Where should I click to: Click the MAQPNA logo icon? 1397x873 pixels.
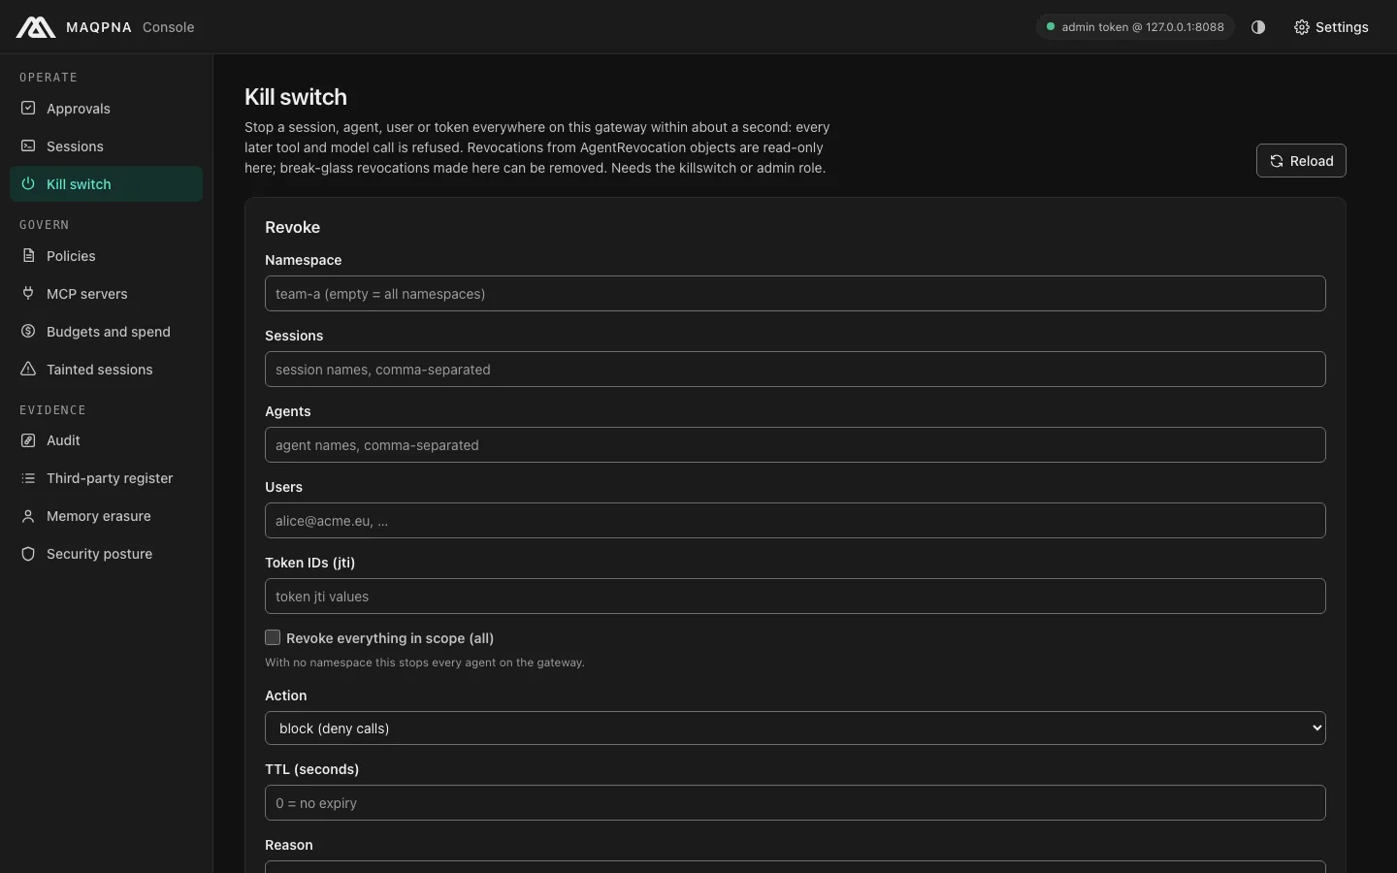[36, 27]
